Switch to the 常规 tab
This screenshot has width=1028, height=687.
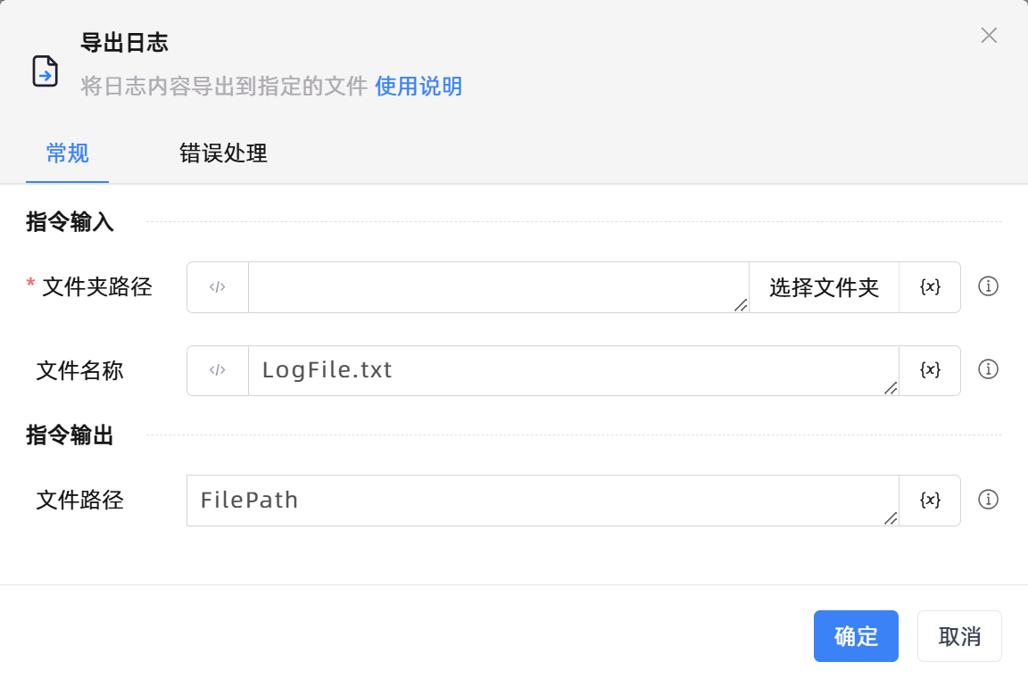[x=68, y=153]
